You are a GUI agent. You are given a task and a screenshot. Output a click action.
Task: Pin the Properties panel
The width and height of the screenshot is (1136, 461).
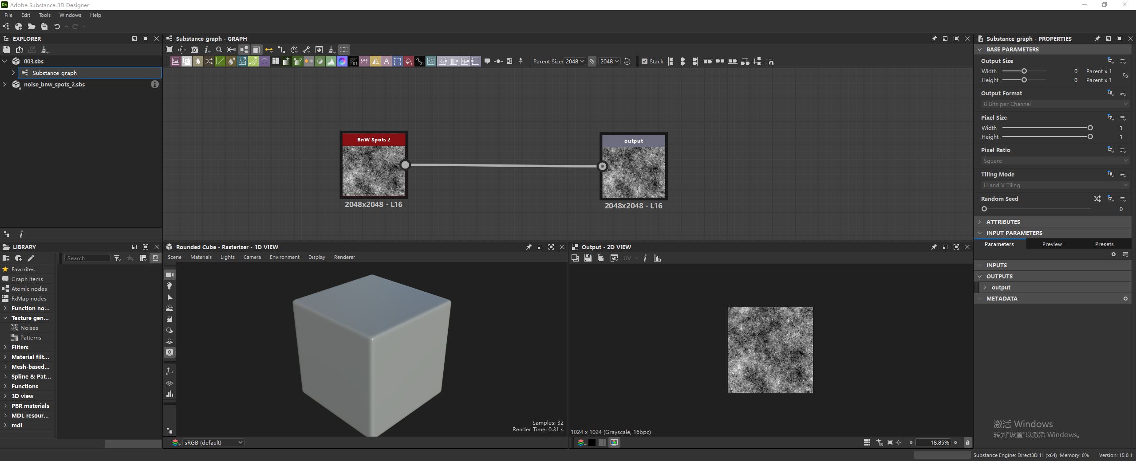(1097, 39)
